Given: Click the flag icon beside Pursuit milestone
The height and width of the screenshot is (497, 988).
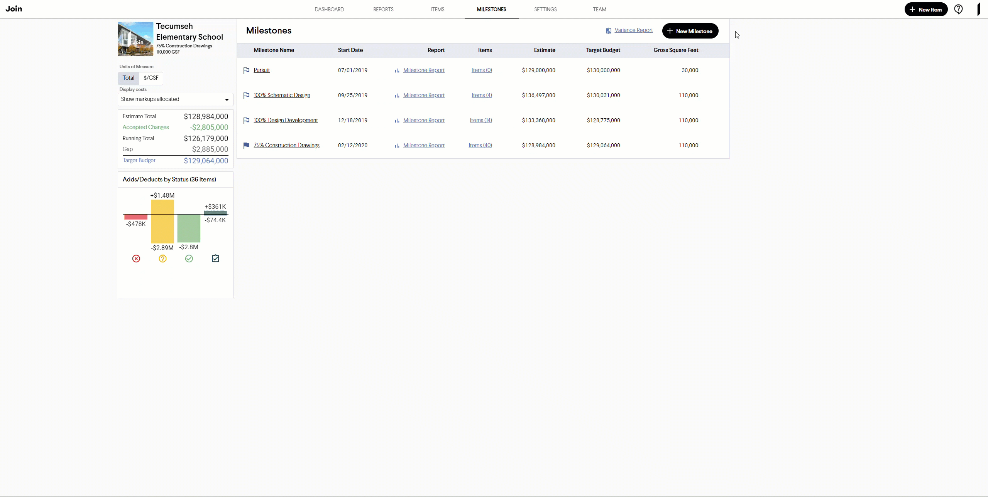Looking at the screenshot, I should click(x=246, y=71).
